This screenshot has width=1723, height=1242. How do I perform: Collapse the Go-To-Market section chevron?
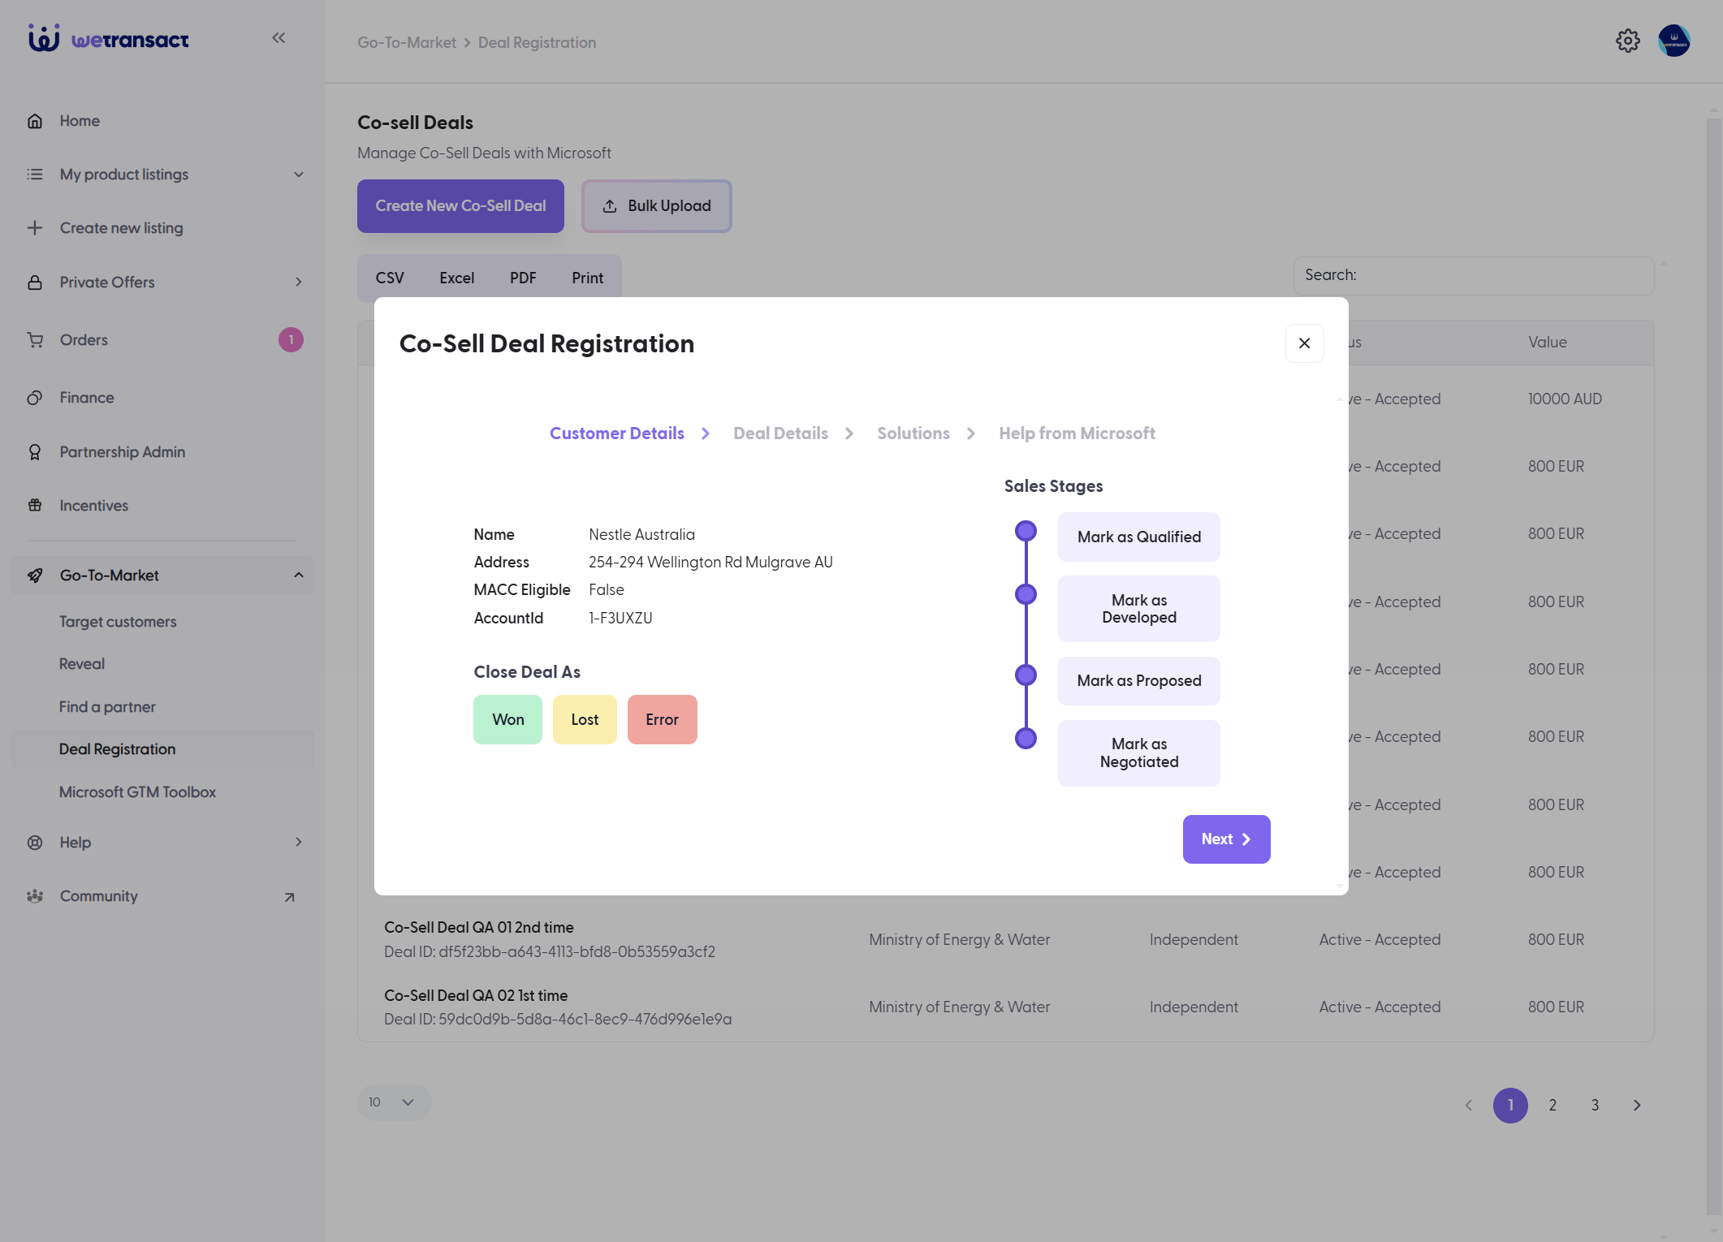click(x=299, y=576)
